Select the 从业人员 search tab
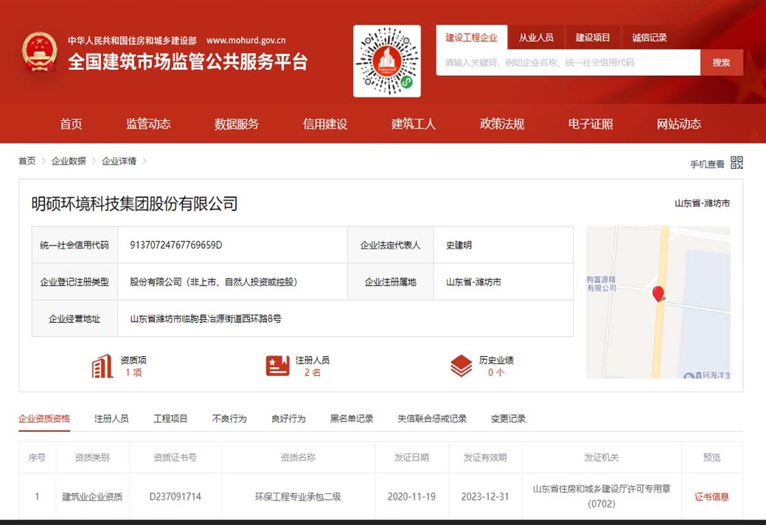766x525 pixels. point(536,38)
